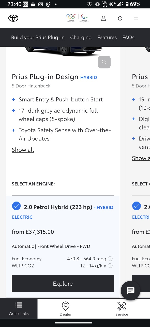Screen dimensions: 150x327
Task: Open Quick links menu
Action: click(x=19, y=309)
